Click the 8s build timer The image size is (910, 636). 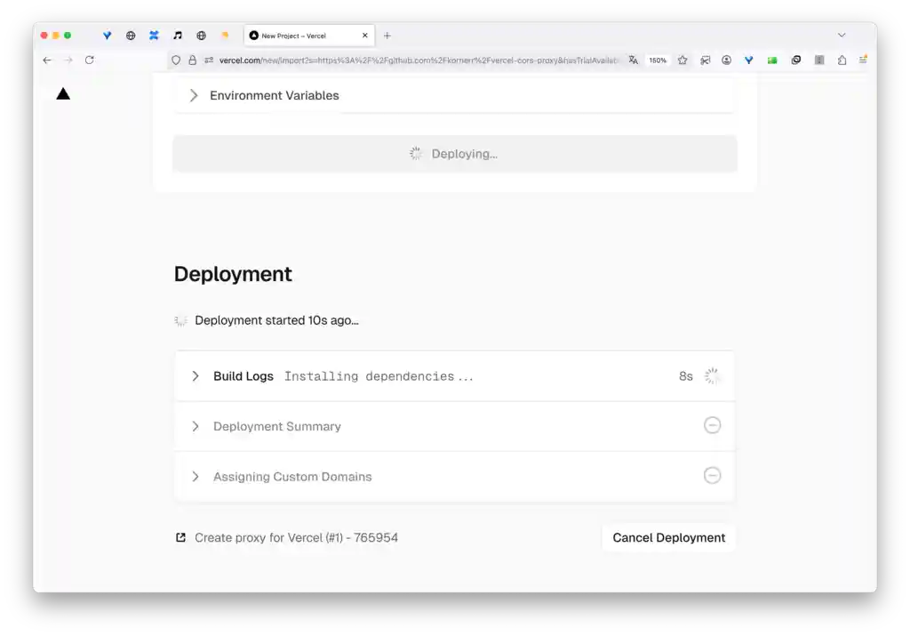click(686, 376)
